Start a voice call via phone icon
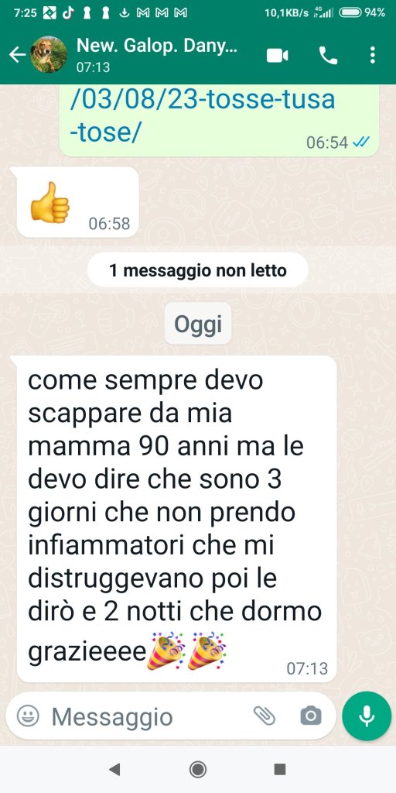 click(328, 55)
